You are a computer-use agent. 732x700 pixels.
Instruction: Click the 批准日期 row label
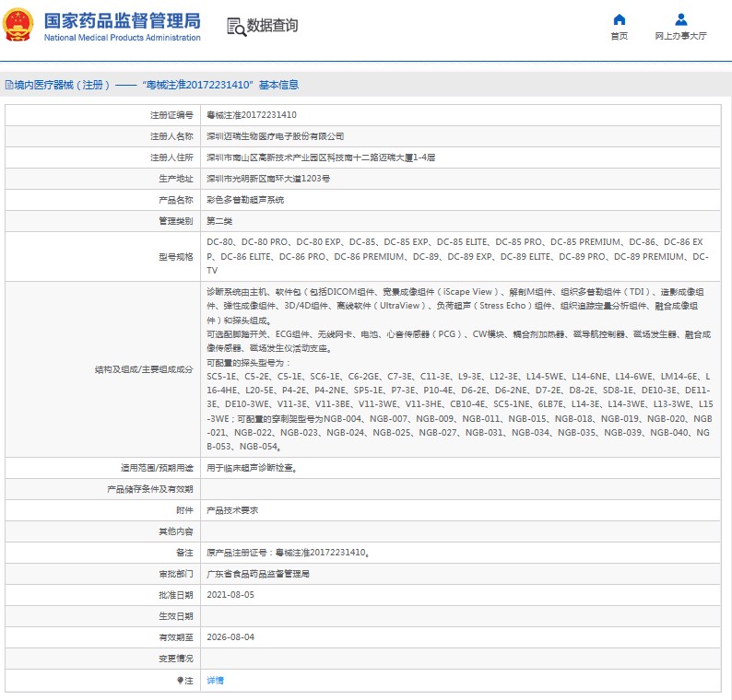[x=176, y=595]
